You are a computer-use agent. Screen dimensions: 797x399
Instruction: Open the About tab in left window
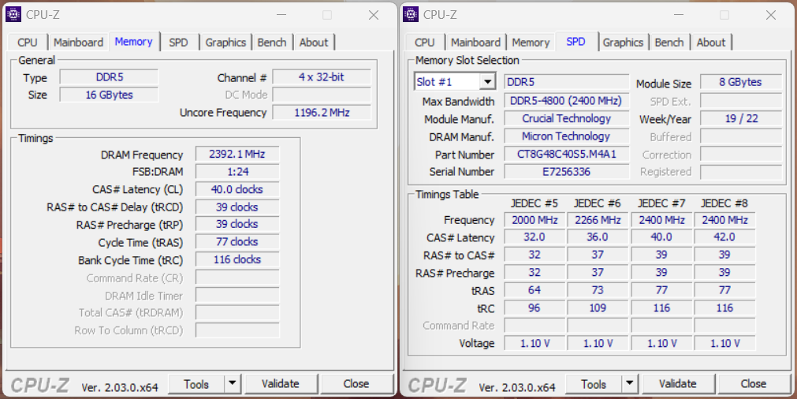click(x=314, y=43)
